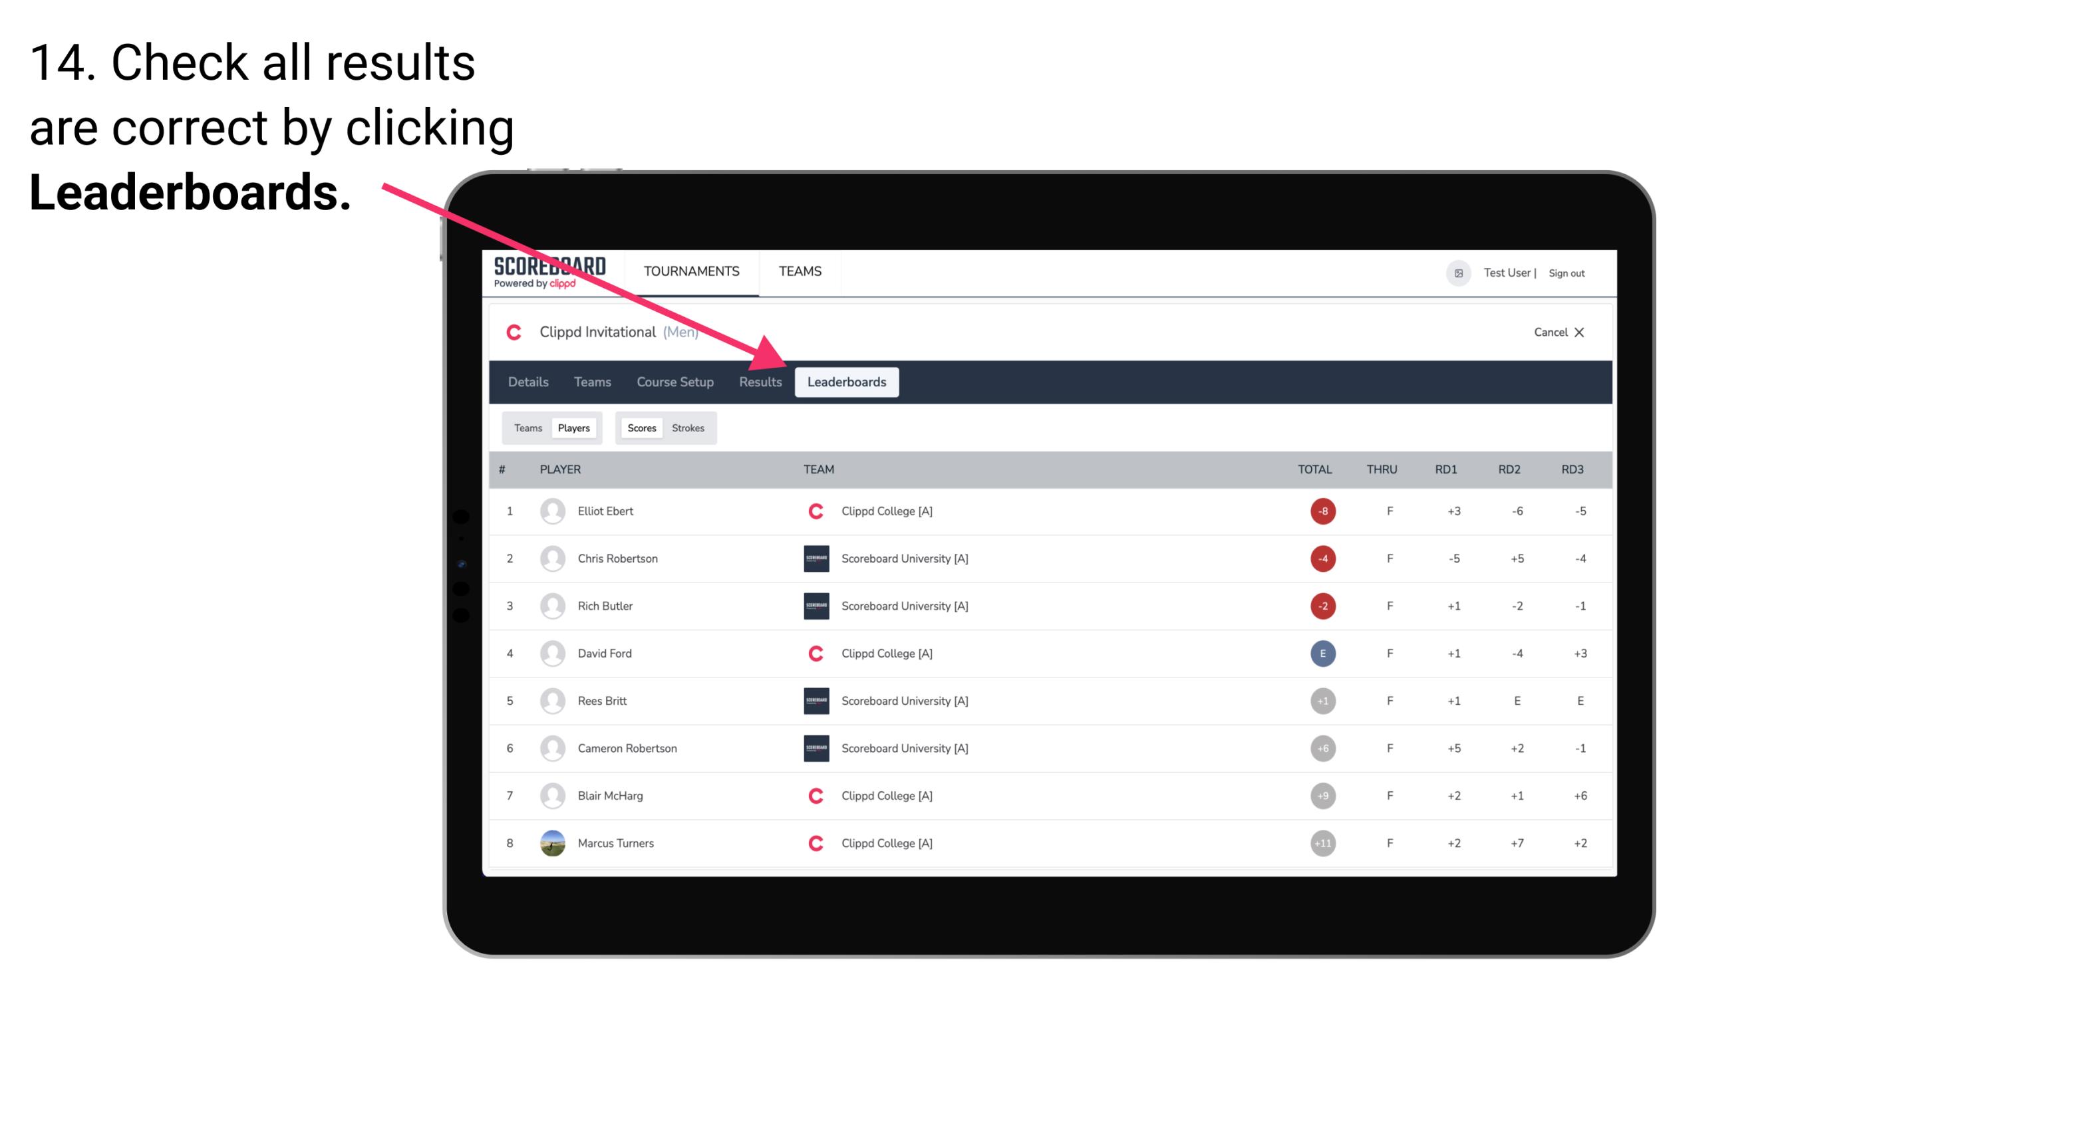This screenshot has width=2096, height=1127.
Task: Toggle the Strokes view button
Action: click(x=688, y=428)
